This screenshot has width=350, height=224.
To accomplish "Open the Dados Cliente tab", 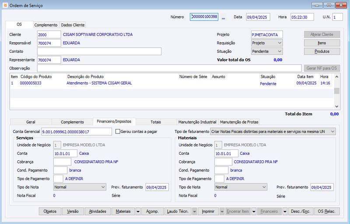I will coord(73,25).
